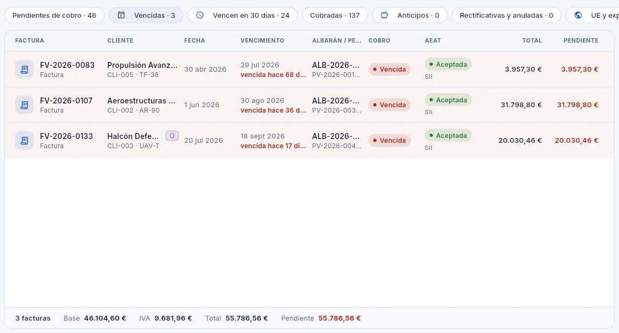Click Aceptada badge on the FV-2026-0083 row

click(x=448, y=64)
